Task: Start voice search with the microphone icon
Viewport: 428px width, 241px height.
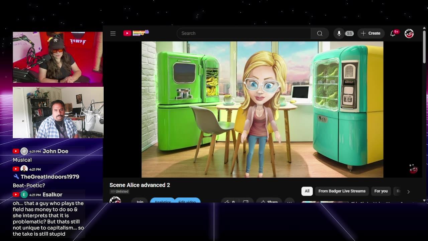Action: 339,33
